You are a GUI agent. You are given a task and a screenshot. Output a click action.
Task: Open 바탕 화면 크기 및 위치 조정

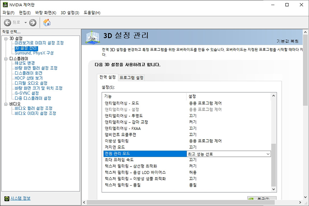(38, 88)
